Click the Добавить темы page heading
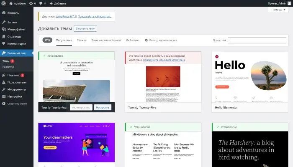 [55, 28]
